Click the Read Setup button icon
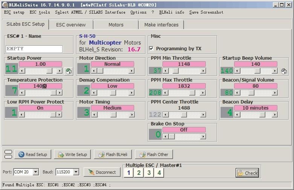Viewport: 294px width, 190px height. pyautogui.click(x=21, y=154)
